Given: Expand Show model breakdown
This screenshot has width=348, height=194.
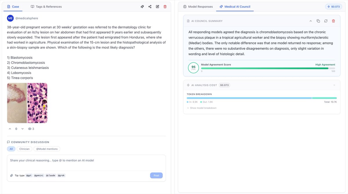Looking at the screenshot, I should pos(202,108).
